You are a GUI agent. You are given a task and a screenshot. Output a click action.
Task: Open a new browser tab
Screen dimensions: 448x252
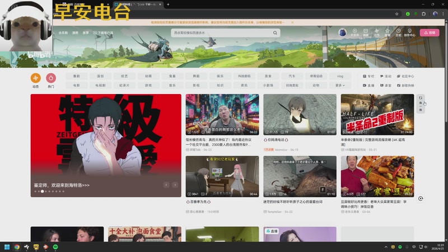(x=168, y=4)
